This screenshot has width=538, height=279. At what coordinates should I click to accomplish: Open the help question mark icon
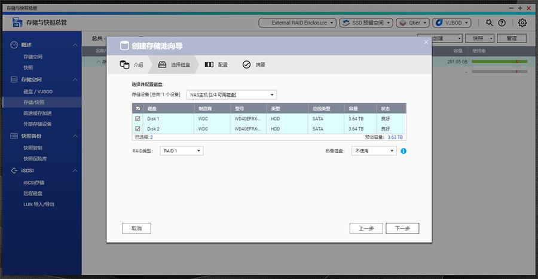[x=502, y=23]
